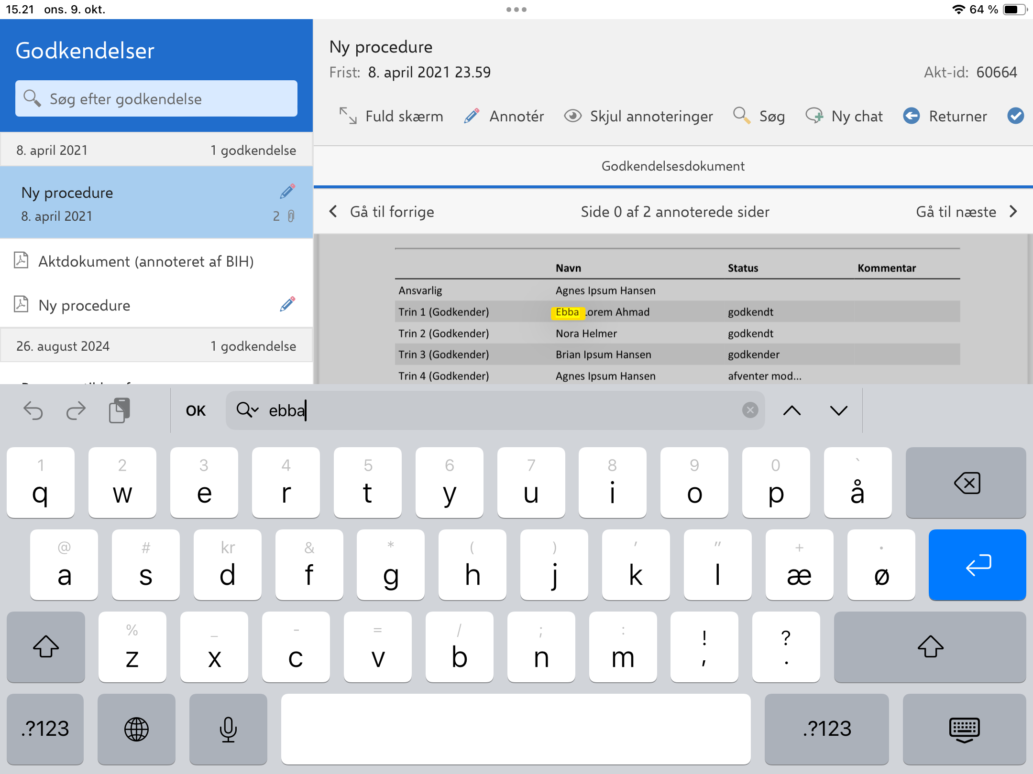Screen dimensions: 1033x774
Task: Tap the å key
Action: coord(857,483)
